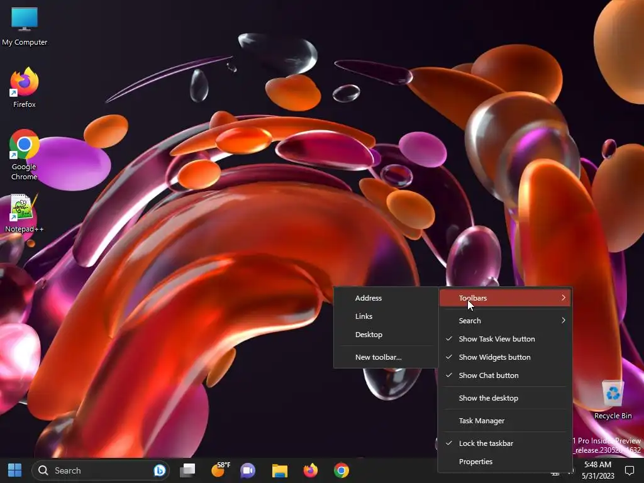The image size is (644, 483).
Task: Toggle Lock the taskbar option
Action: [x=506, y=443]
